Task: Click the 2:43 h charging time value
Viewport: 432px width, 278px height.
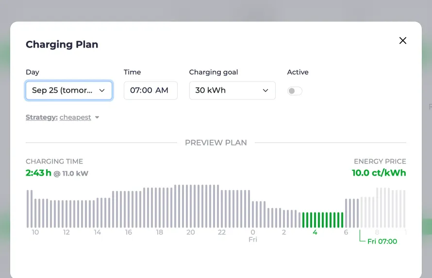Action: 38,173
